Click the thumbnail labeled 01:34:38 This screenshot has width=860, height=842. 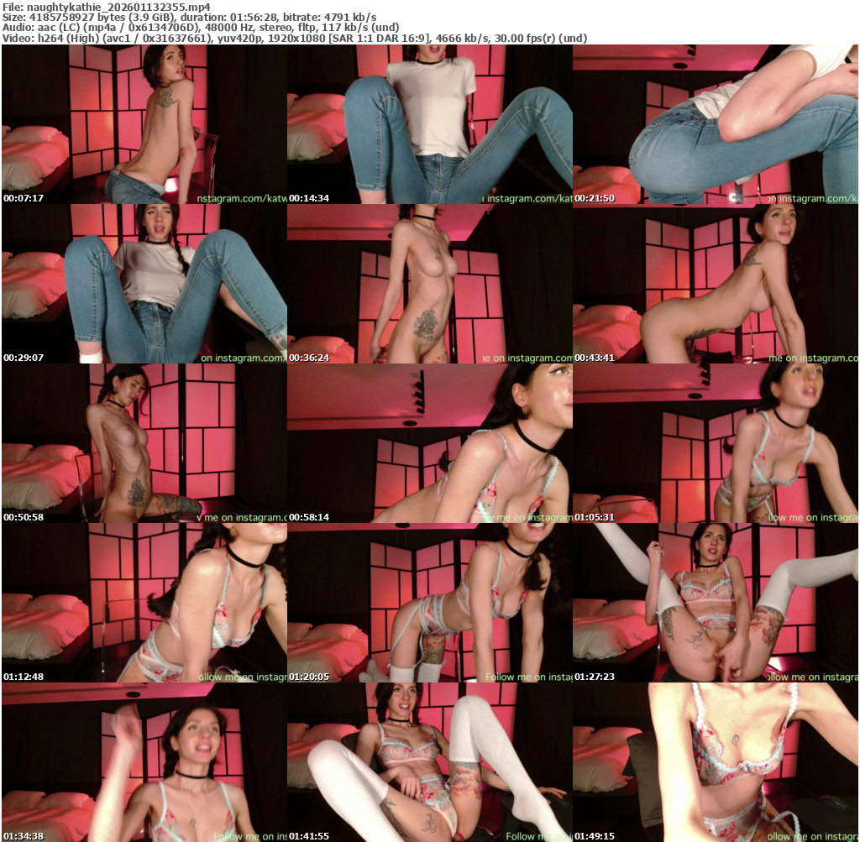(x=144, y=761)
